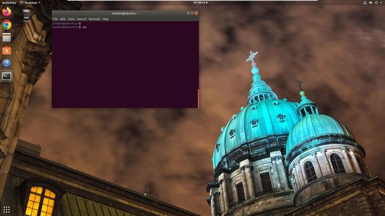Image resolution: width=385 pixels, height=216 pixels.
Task: Open the network status icon
Action: click(x=365, y=2)
